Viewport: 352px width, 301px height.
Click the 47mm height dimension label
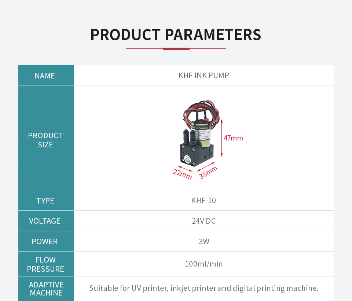pyautogui.click(x=233, y=138)
